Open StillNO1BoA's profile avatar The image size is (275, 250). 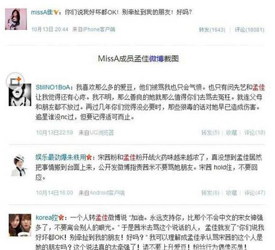click(20, 95)
